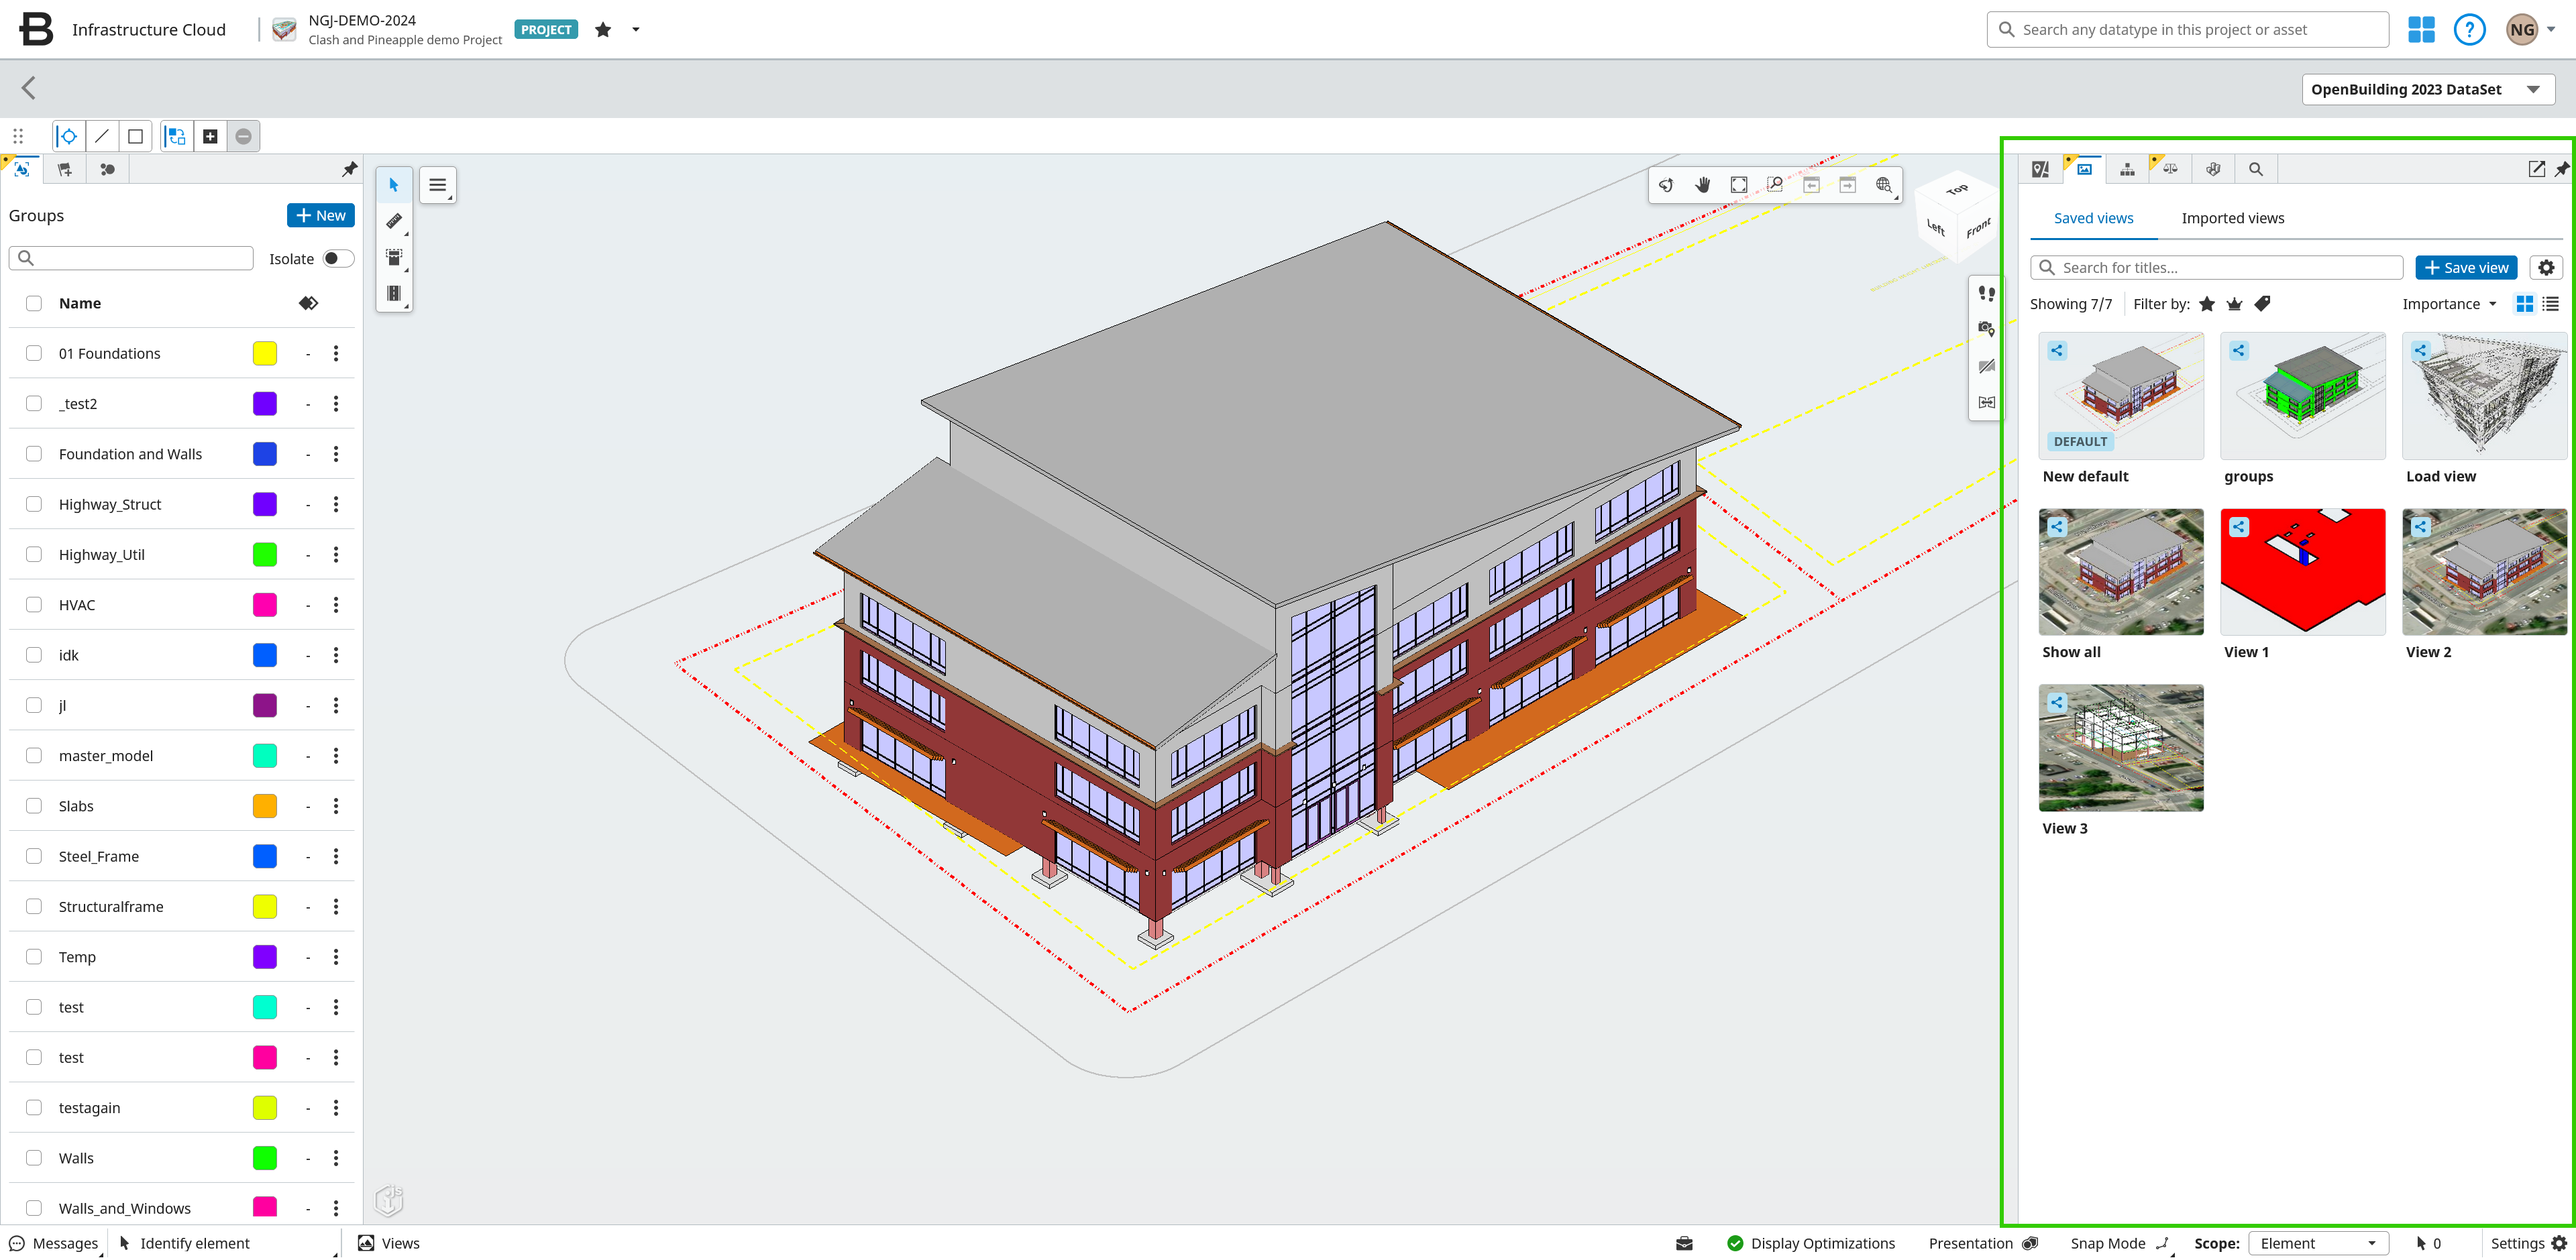Image resolution: width=2576 pixels, height=1260 pixels.
Task: Click the Fit View icon
Action: tap(1739, 185)
